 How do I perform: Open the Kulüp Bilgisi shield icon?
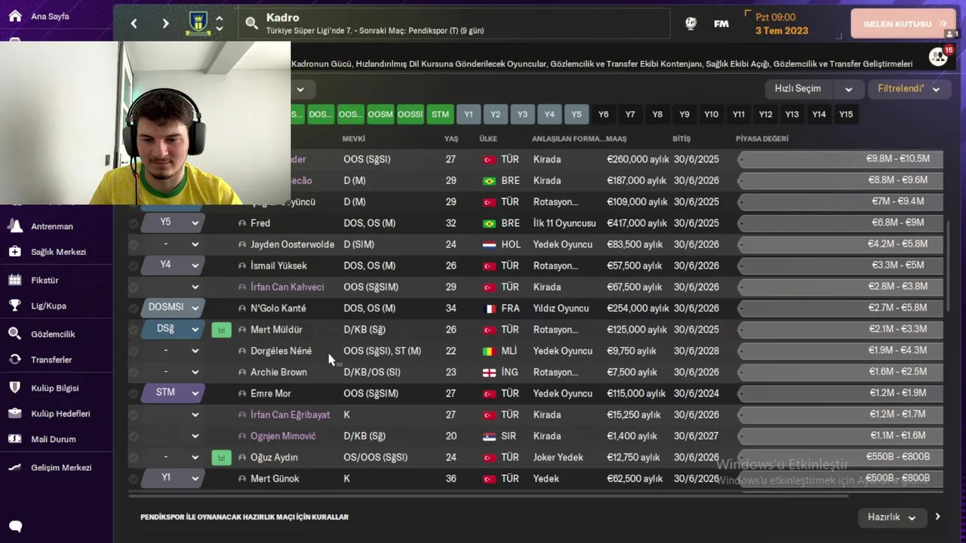15,388
